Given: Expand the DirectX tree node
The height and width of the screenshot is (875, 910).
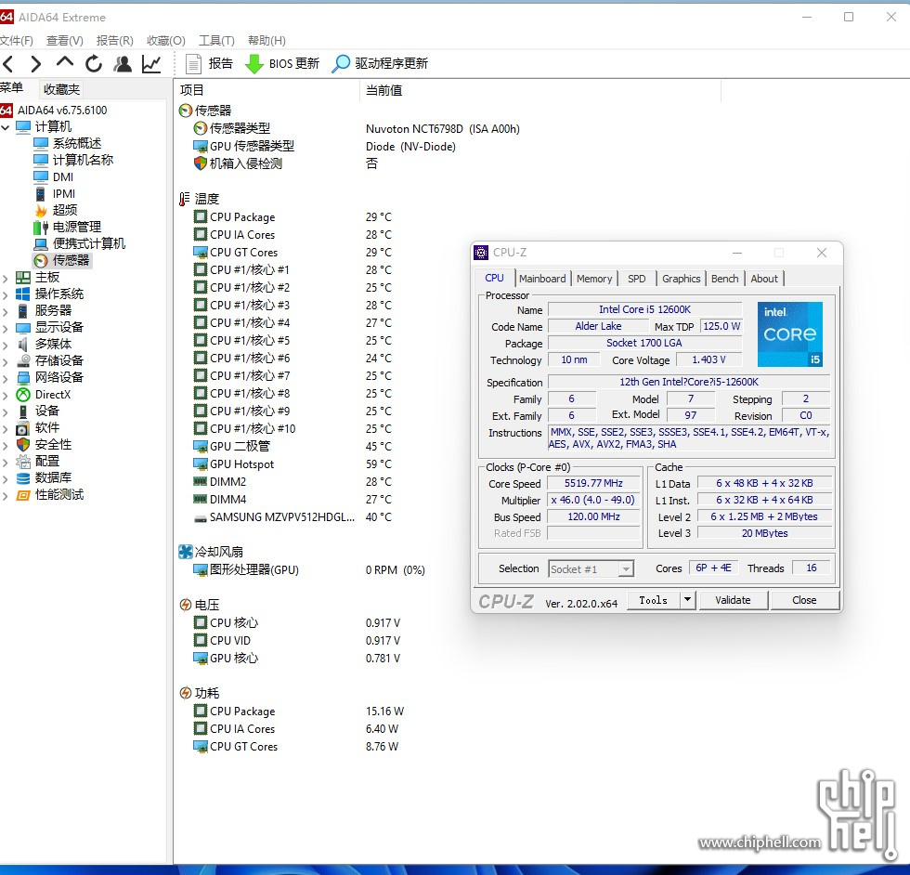Looking at the screenshot, I should (6, 396).
